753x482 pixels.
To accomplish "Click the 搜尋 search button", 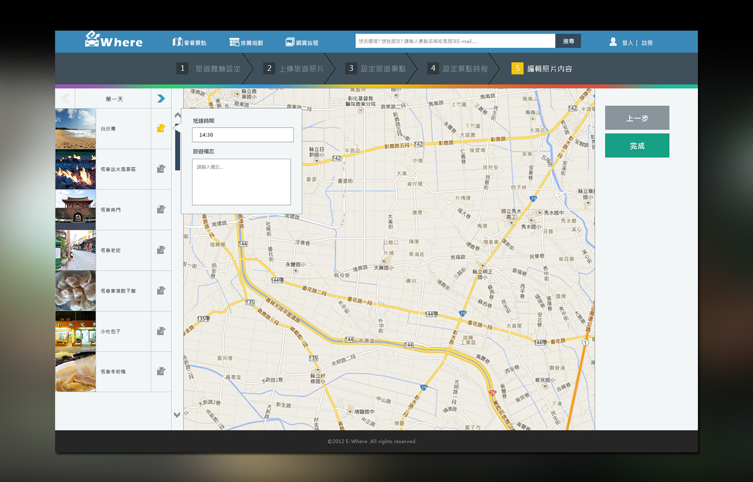I will pos(568,41).
